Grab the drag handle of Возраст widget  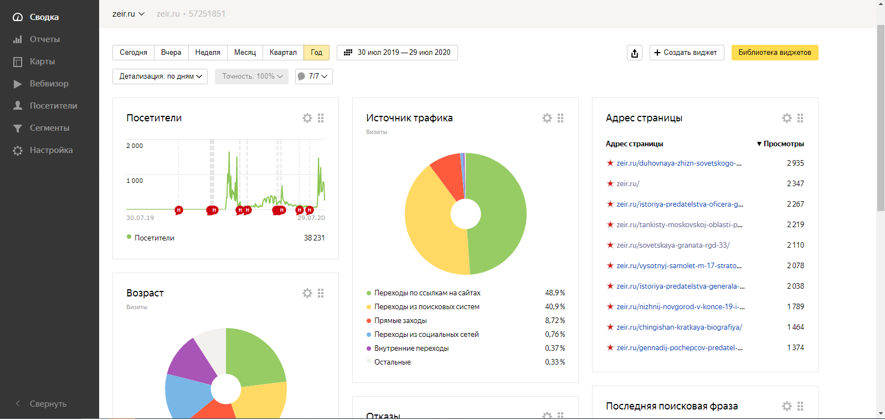click(x=321, y=293)
